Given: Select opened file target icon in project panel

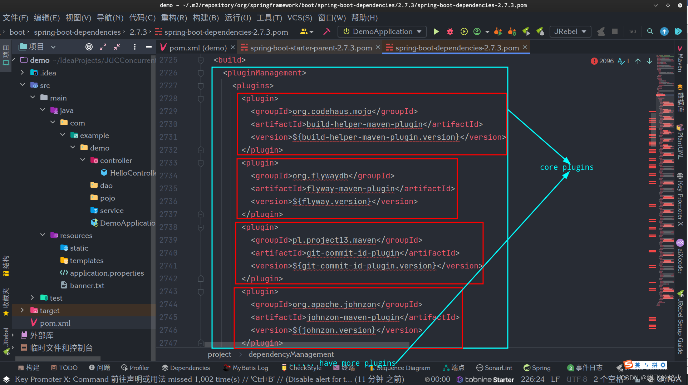Looking at the screenshot, I should tap(89, 47).
